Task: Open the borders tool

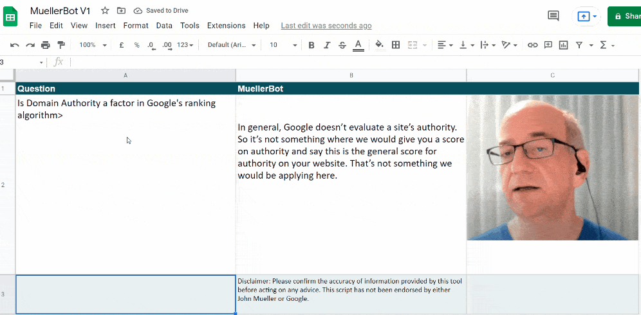Action: click(x=396, y=45)
